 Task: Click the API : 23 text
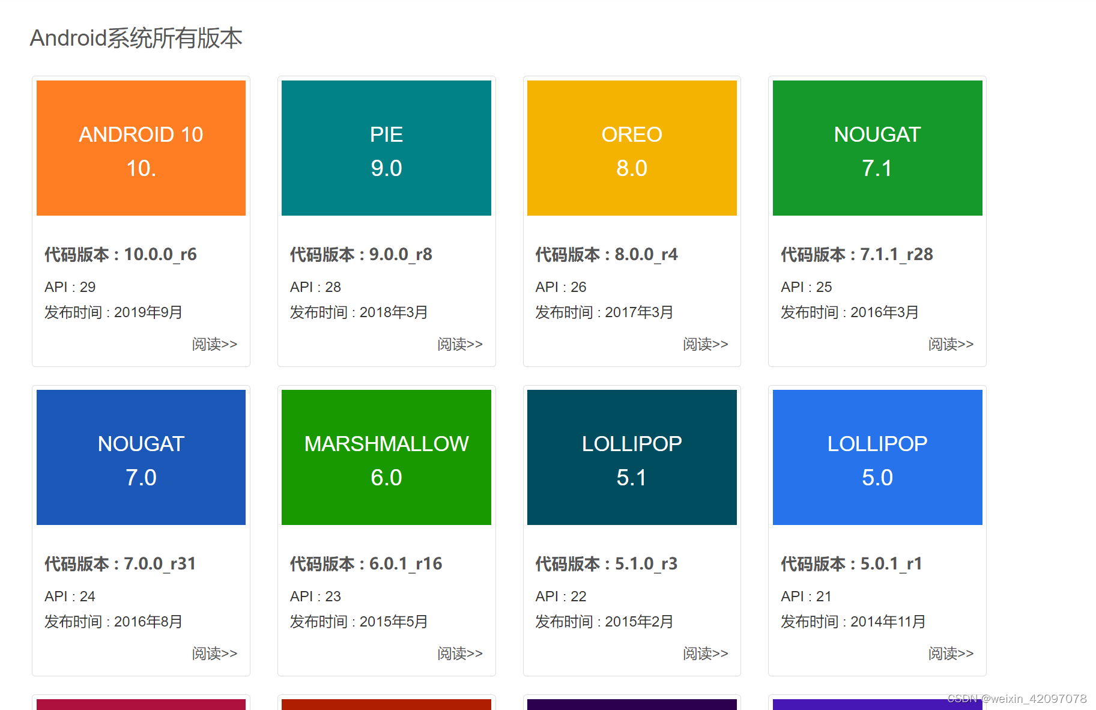(x=315, y=596)
